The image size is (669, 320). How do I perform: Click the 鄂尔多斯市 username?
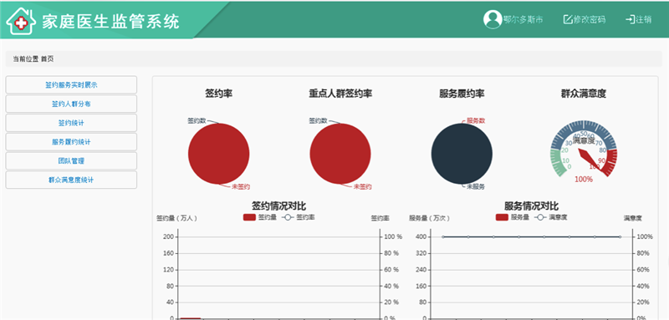523,19
